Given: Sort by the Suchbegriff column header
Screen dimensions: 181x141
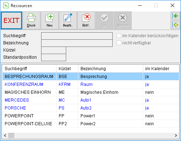Looking at the screenshot, I should coord(29,69).
